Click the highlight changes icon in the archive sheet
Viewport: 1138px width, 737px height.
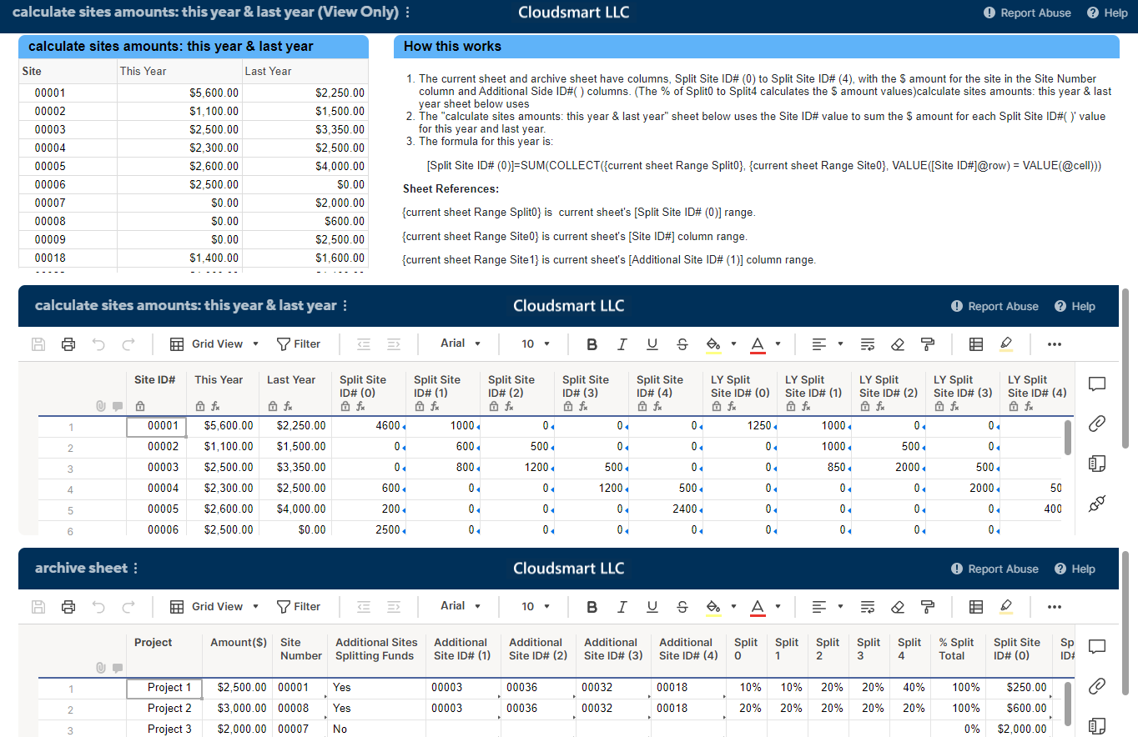click(1006, 607)
